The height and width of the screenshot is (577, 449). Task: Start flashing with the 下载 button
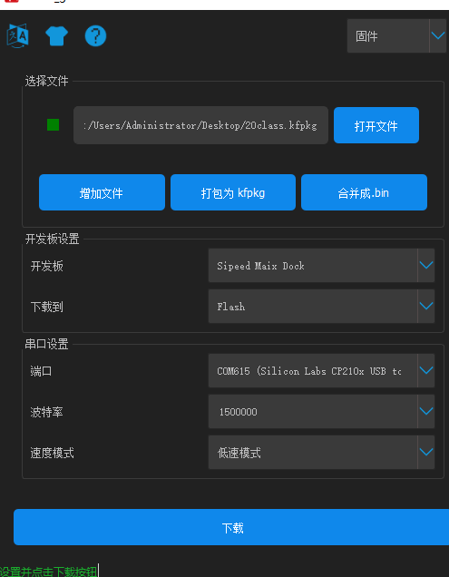click(232, 527)
